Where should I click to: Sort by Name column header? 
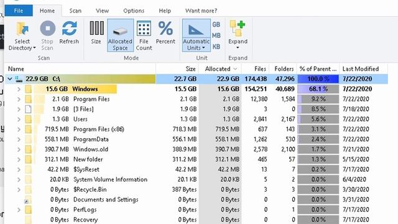point(80,69)
